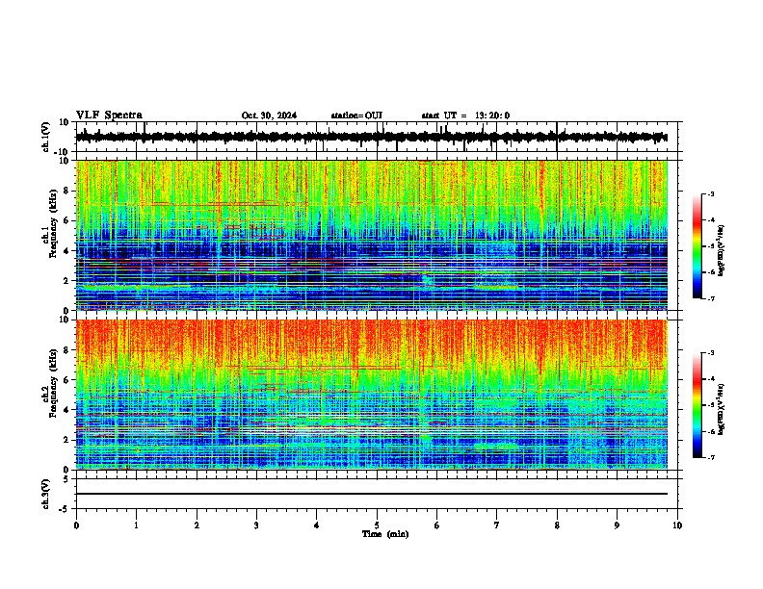Click the "2" kHz tick on ch.1 spectrogram axis
The width and height of the screenshot is (763, 589).
[67, 280]
